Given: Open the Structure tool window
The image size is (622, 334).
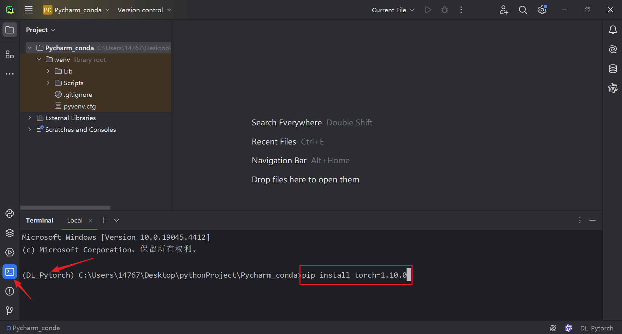Looking at the screenshot, I should (10, 54).
